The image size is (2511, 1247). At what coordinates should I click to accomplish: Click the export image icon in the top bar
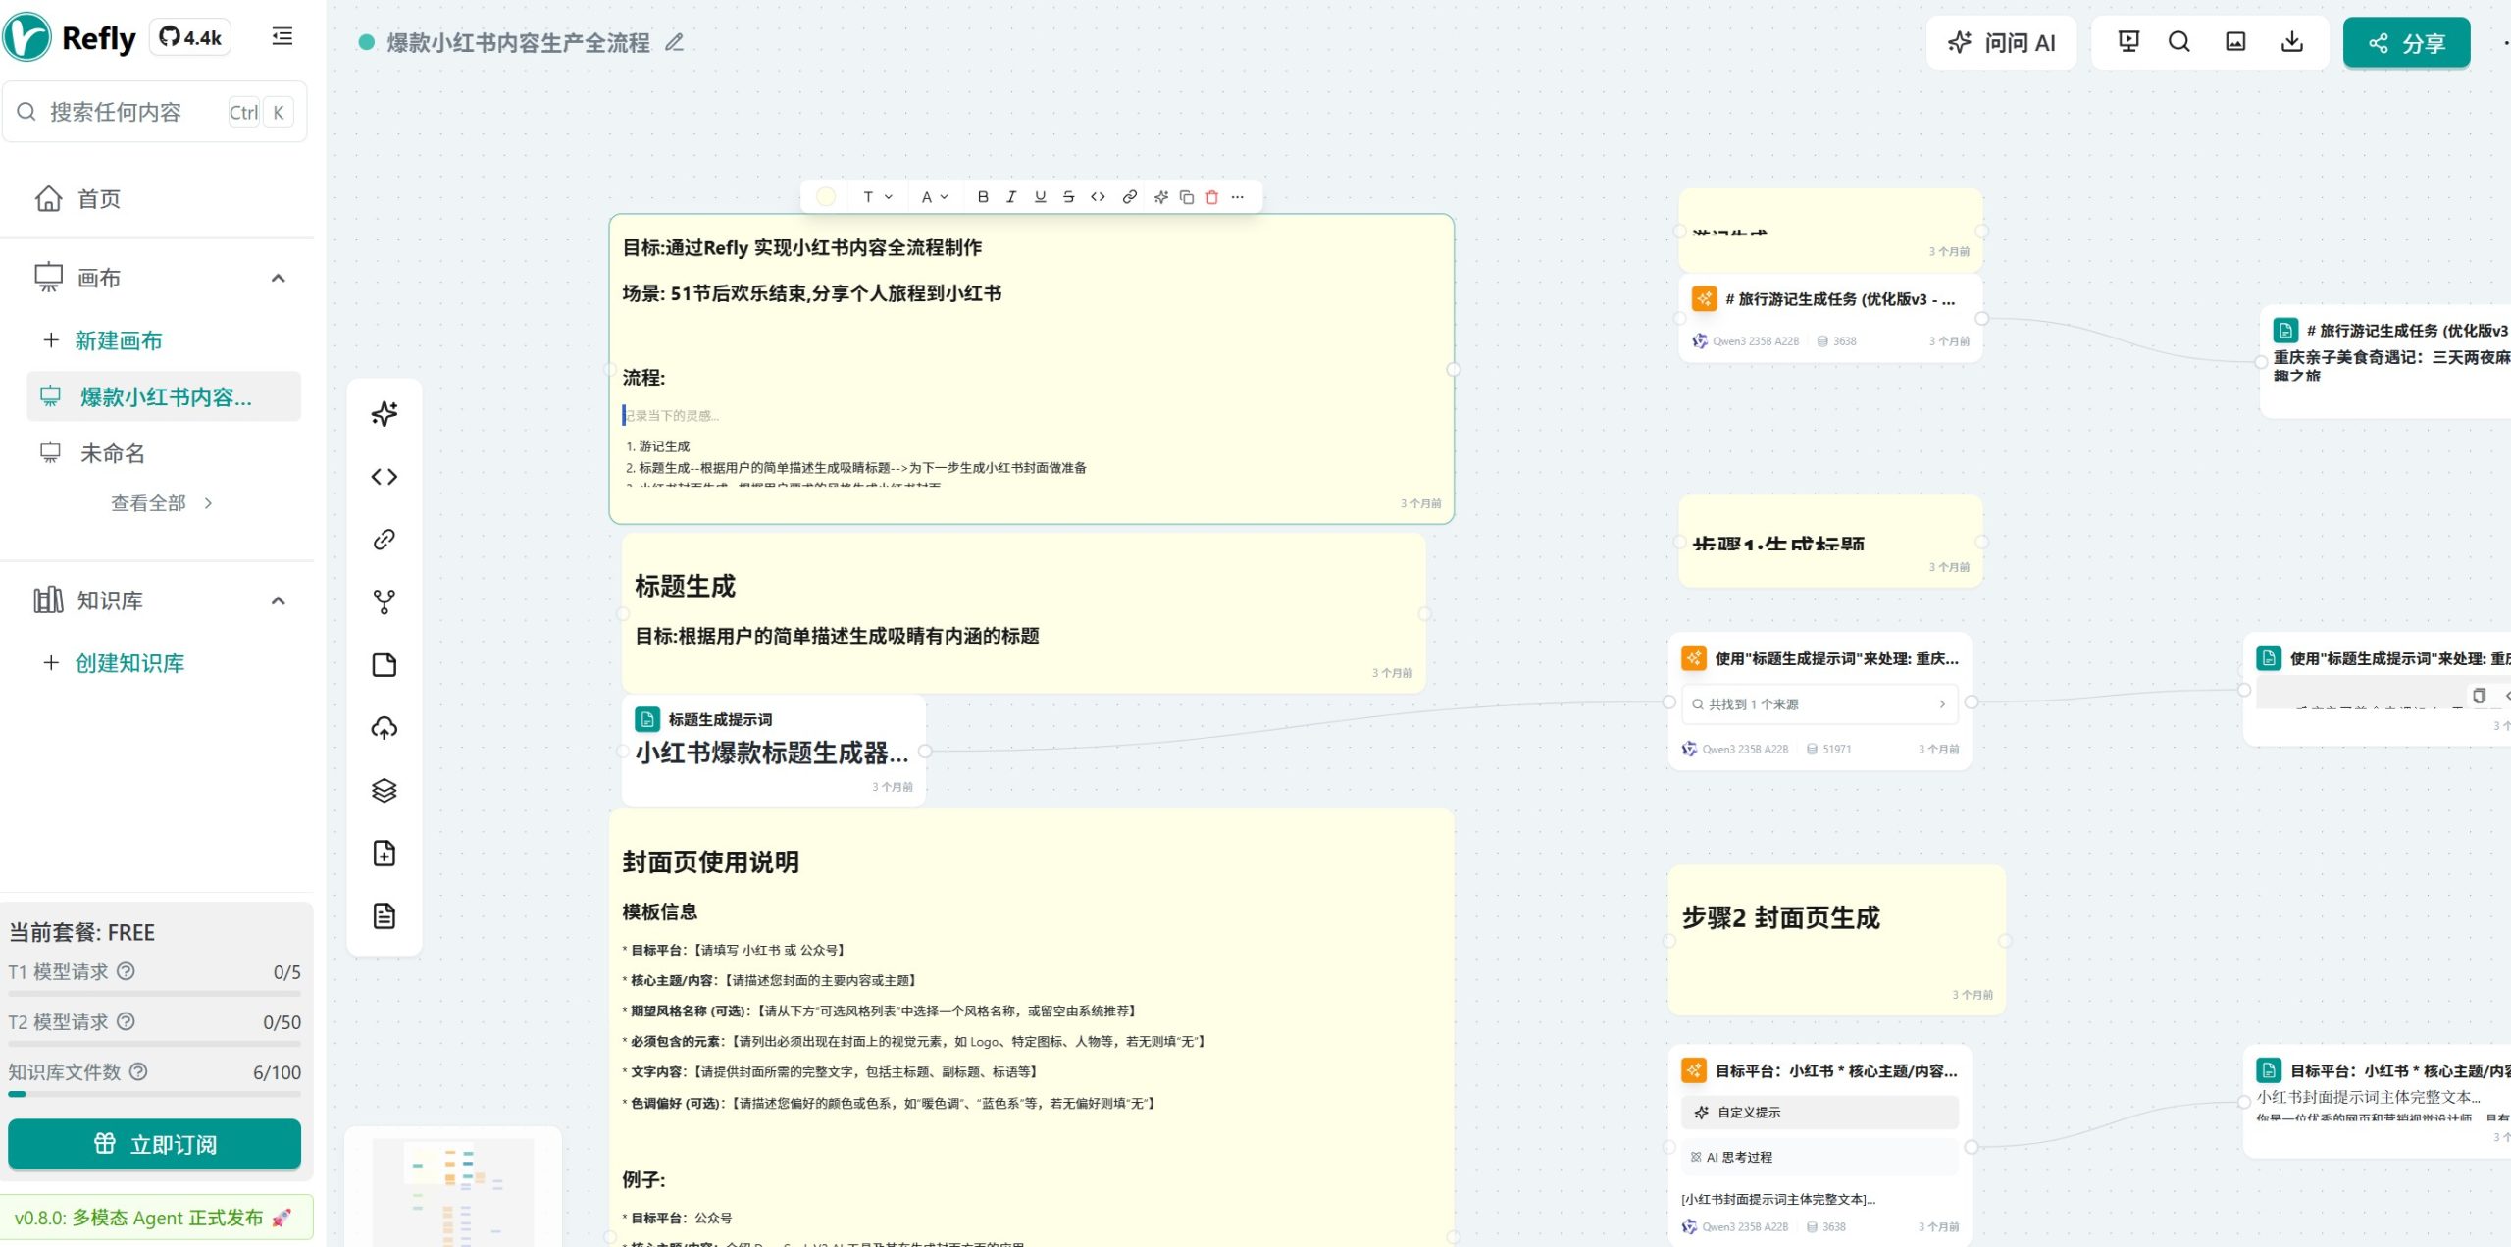[x=2235, y=41]
